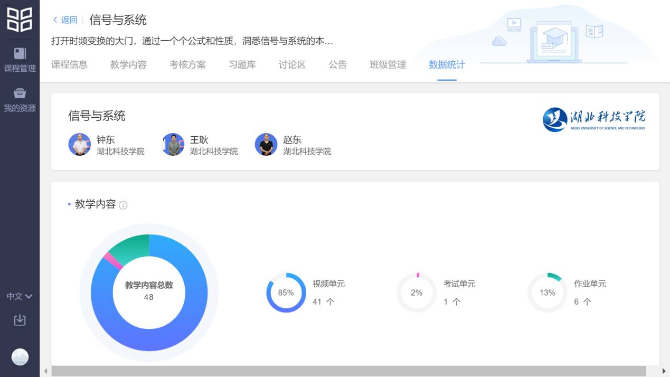Click 王耿's teacher avatar
The width and height of the screenshot is (670, 377).
[173, 145]
